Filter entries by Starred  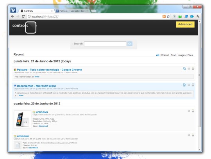165,55
